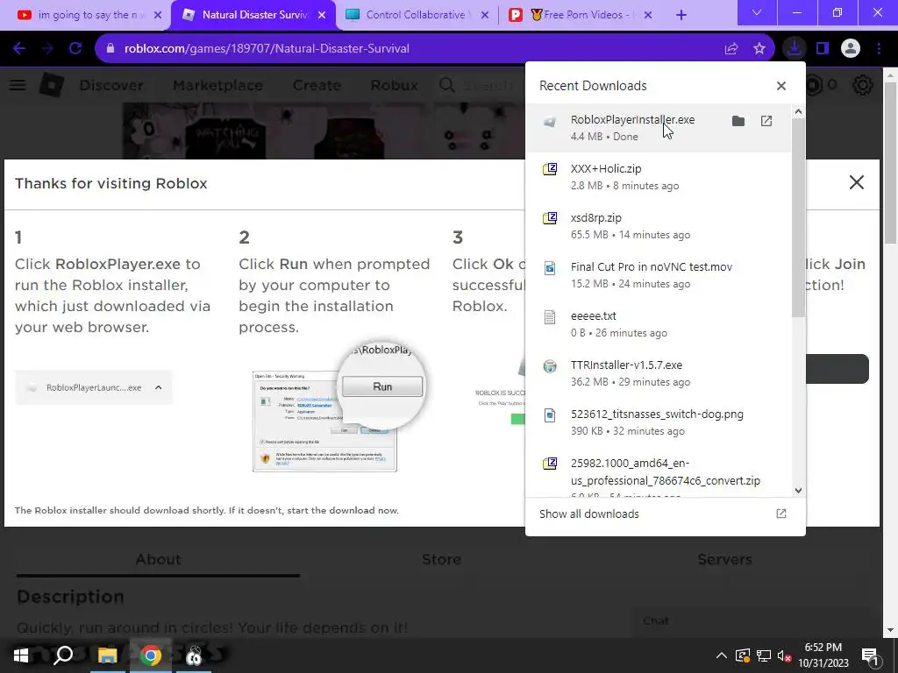Click the Chrome taskbar icon

tap(151, 655)
